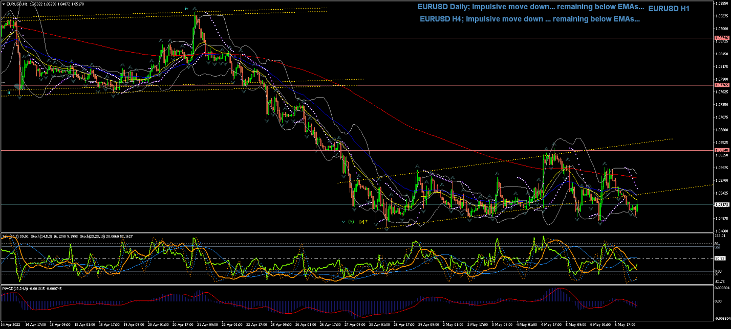Select the 'EURUSD H4; Impulsive move down' text label
The height and width of the screenshot is (329, 731).
[529, 19]
